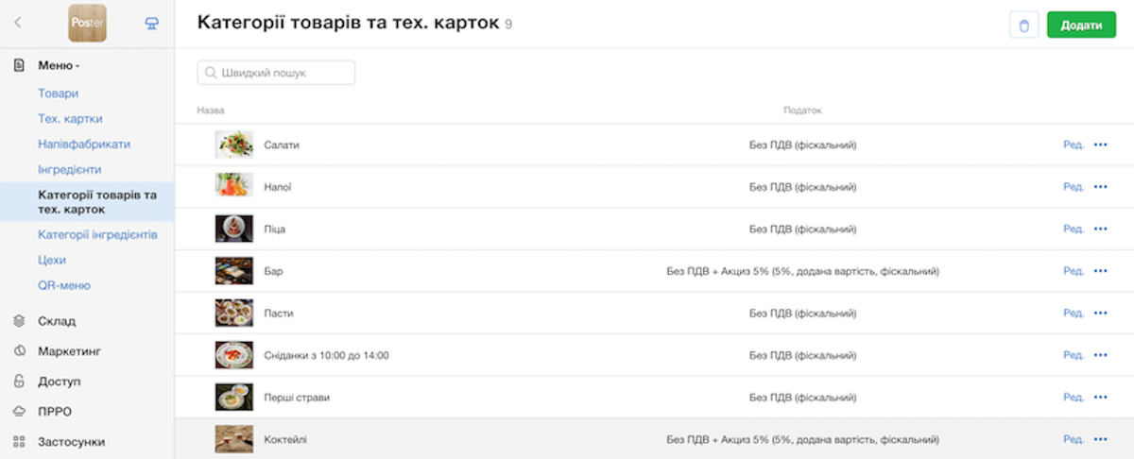Click the ПРРО cloud icon
1134x459 pixels.
[x=19, y=412]
